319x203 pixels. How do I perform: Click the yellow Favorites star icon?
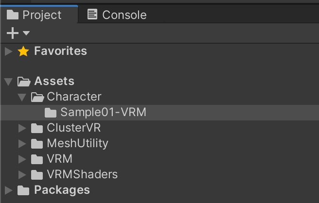pos(23,51)
